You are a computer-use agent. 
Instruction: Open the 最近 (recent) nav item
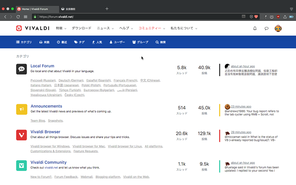point(62,42)
